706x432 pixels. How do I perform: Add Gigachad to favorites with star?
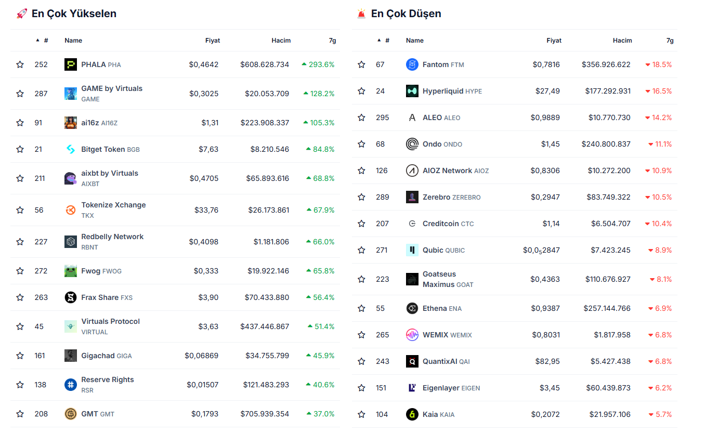pyautogui.click(x=20, y=356)
